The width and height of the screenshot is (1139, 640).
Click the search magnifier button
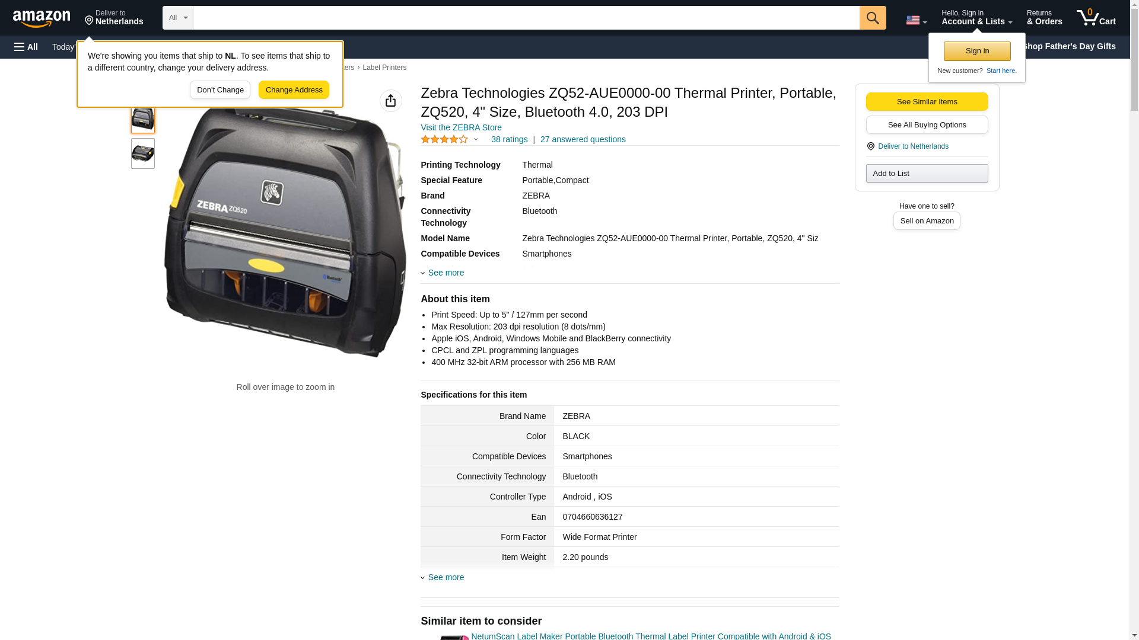pyautogui.click(x=872, y=18)
